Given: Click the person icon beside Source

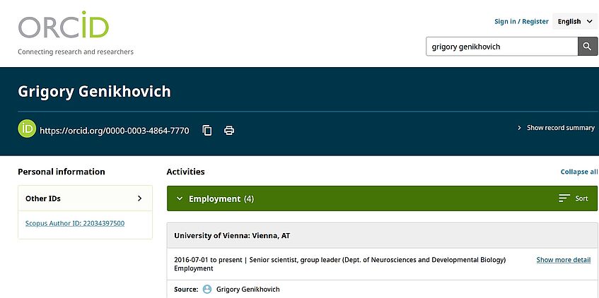Looking at the screenshot, I should 207,289.
